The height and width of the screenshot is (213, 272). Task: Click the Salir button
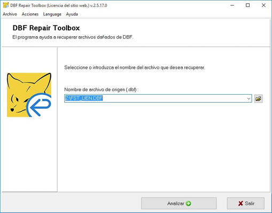click(x=246, y=203)
